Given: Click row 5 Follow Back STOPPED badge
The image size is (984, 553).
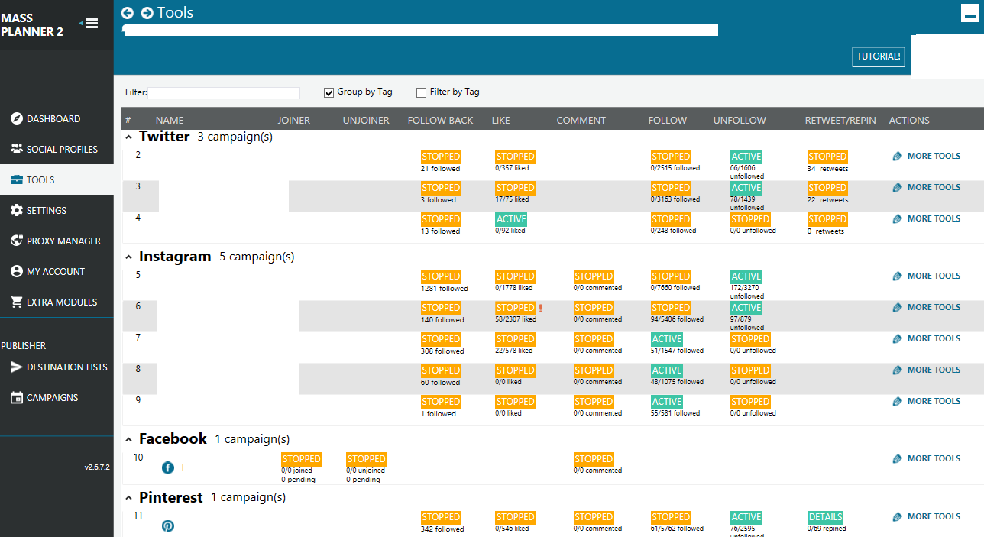Looking at the screenshot, I should click(x=441, y=276).
